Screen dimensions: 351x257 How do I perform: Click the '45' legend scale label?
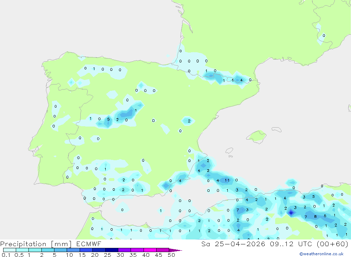point(159,255)
